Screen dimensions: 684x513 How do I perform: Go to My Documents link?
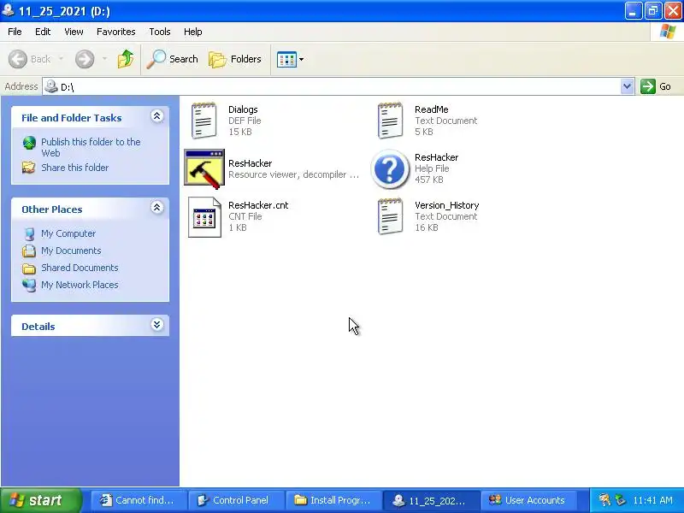click(71, 251)
